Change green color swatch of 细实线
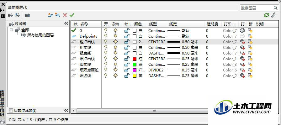Screen dimensions: 281x125 coord(135,65)
